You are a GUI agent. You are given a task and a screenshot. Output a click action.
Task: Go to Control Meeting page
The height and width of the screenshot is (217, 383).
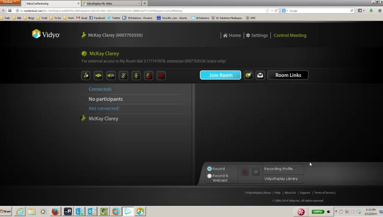(x=290, y=35)
